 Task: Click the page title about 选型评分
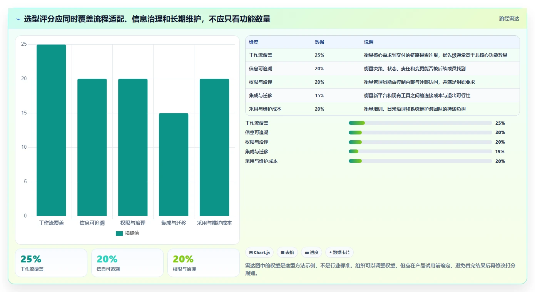(147, 19)
